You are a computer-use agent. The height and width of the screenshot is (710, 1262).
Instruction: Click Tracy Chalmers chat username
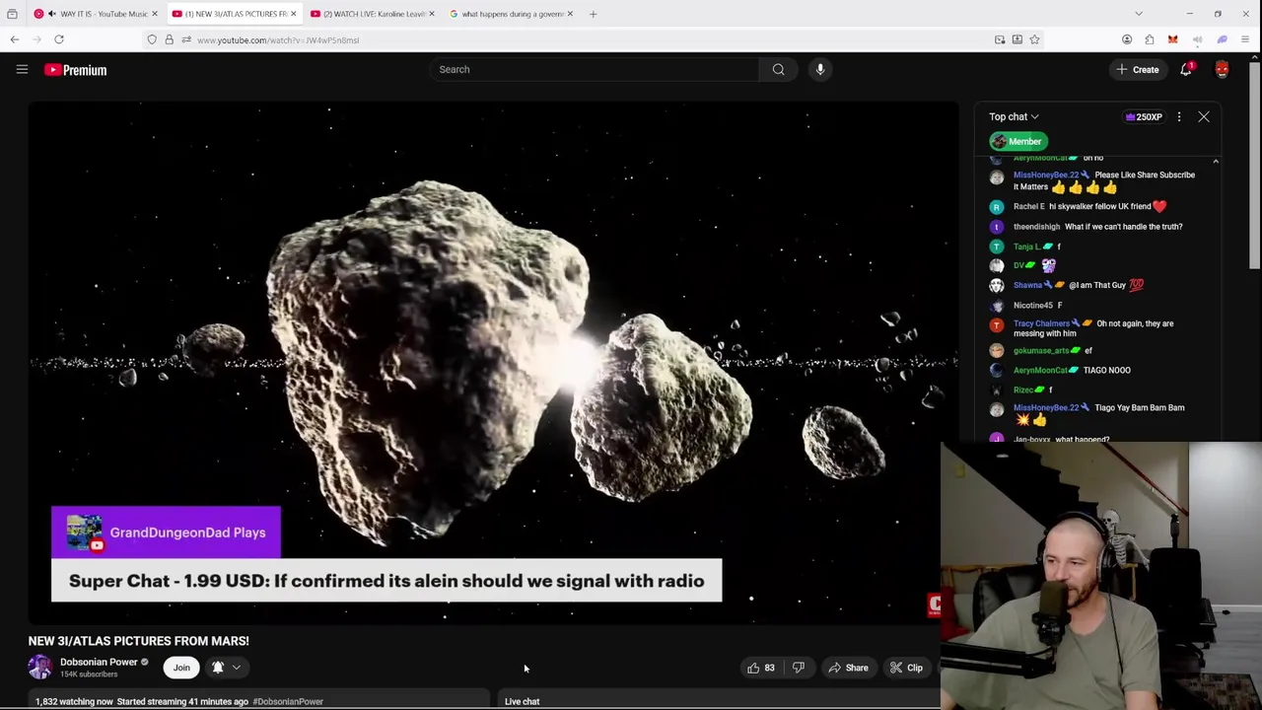[x=1041, y=323]
